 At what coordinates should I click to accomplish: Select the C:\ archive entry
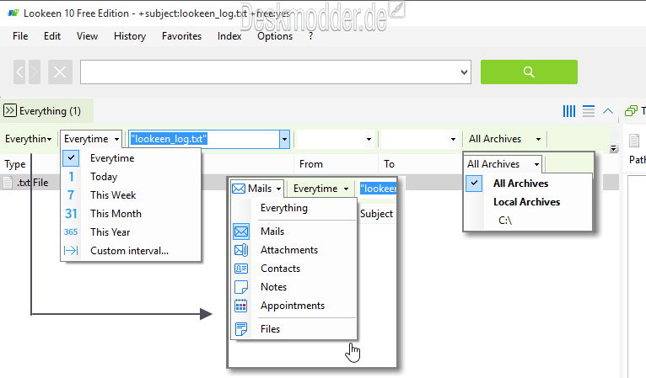click(x=505, y=221)
